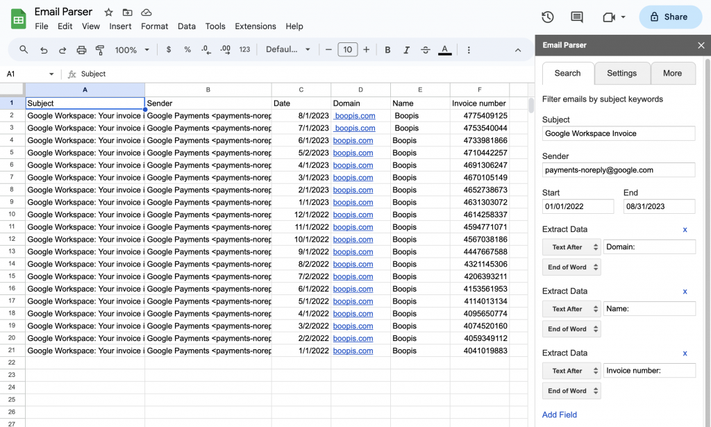Decrease decimal places

206,50
